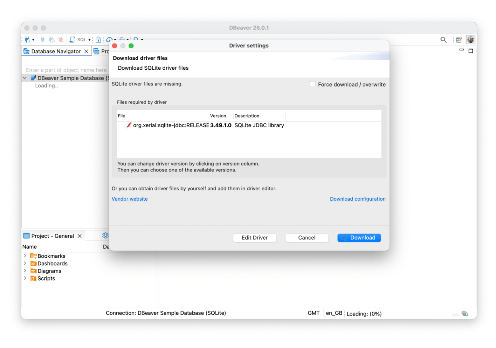The width and height of the screenshot is (496, 348).
Task: Click the magnifier search icon at top right
Action: tap(443, 40)
